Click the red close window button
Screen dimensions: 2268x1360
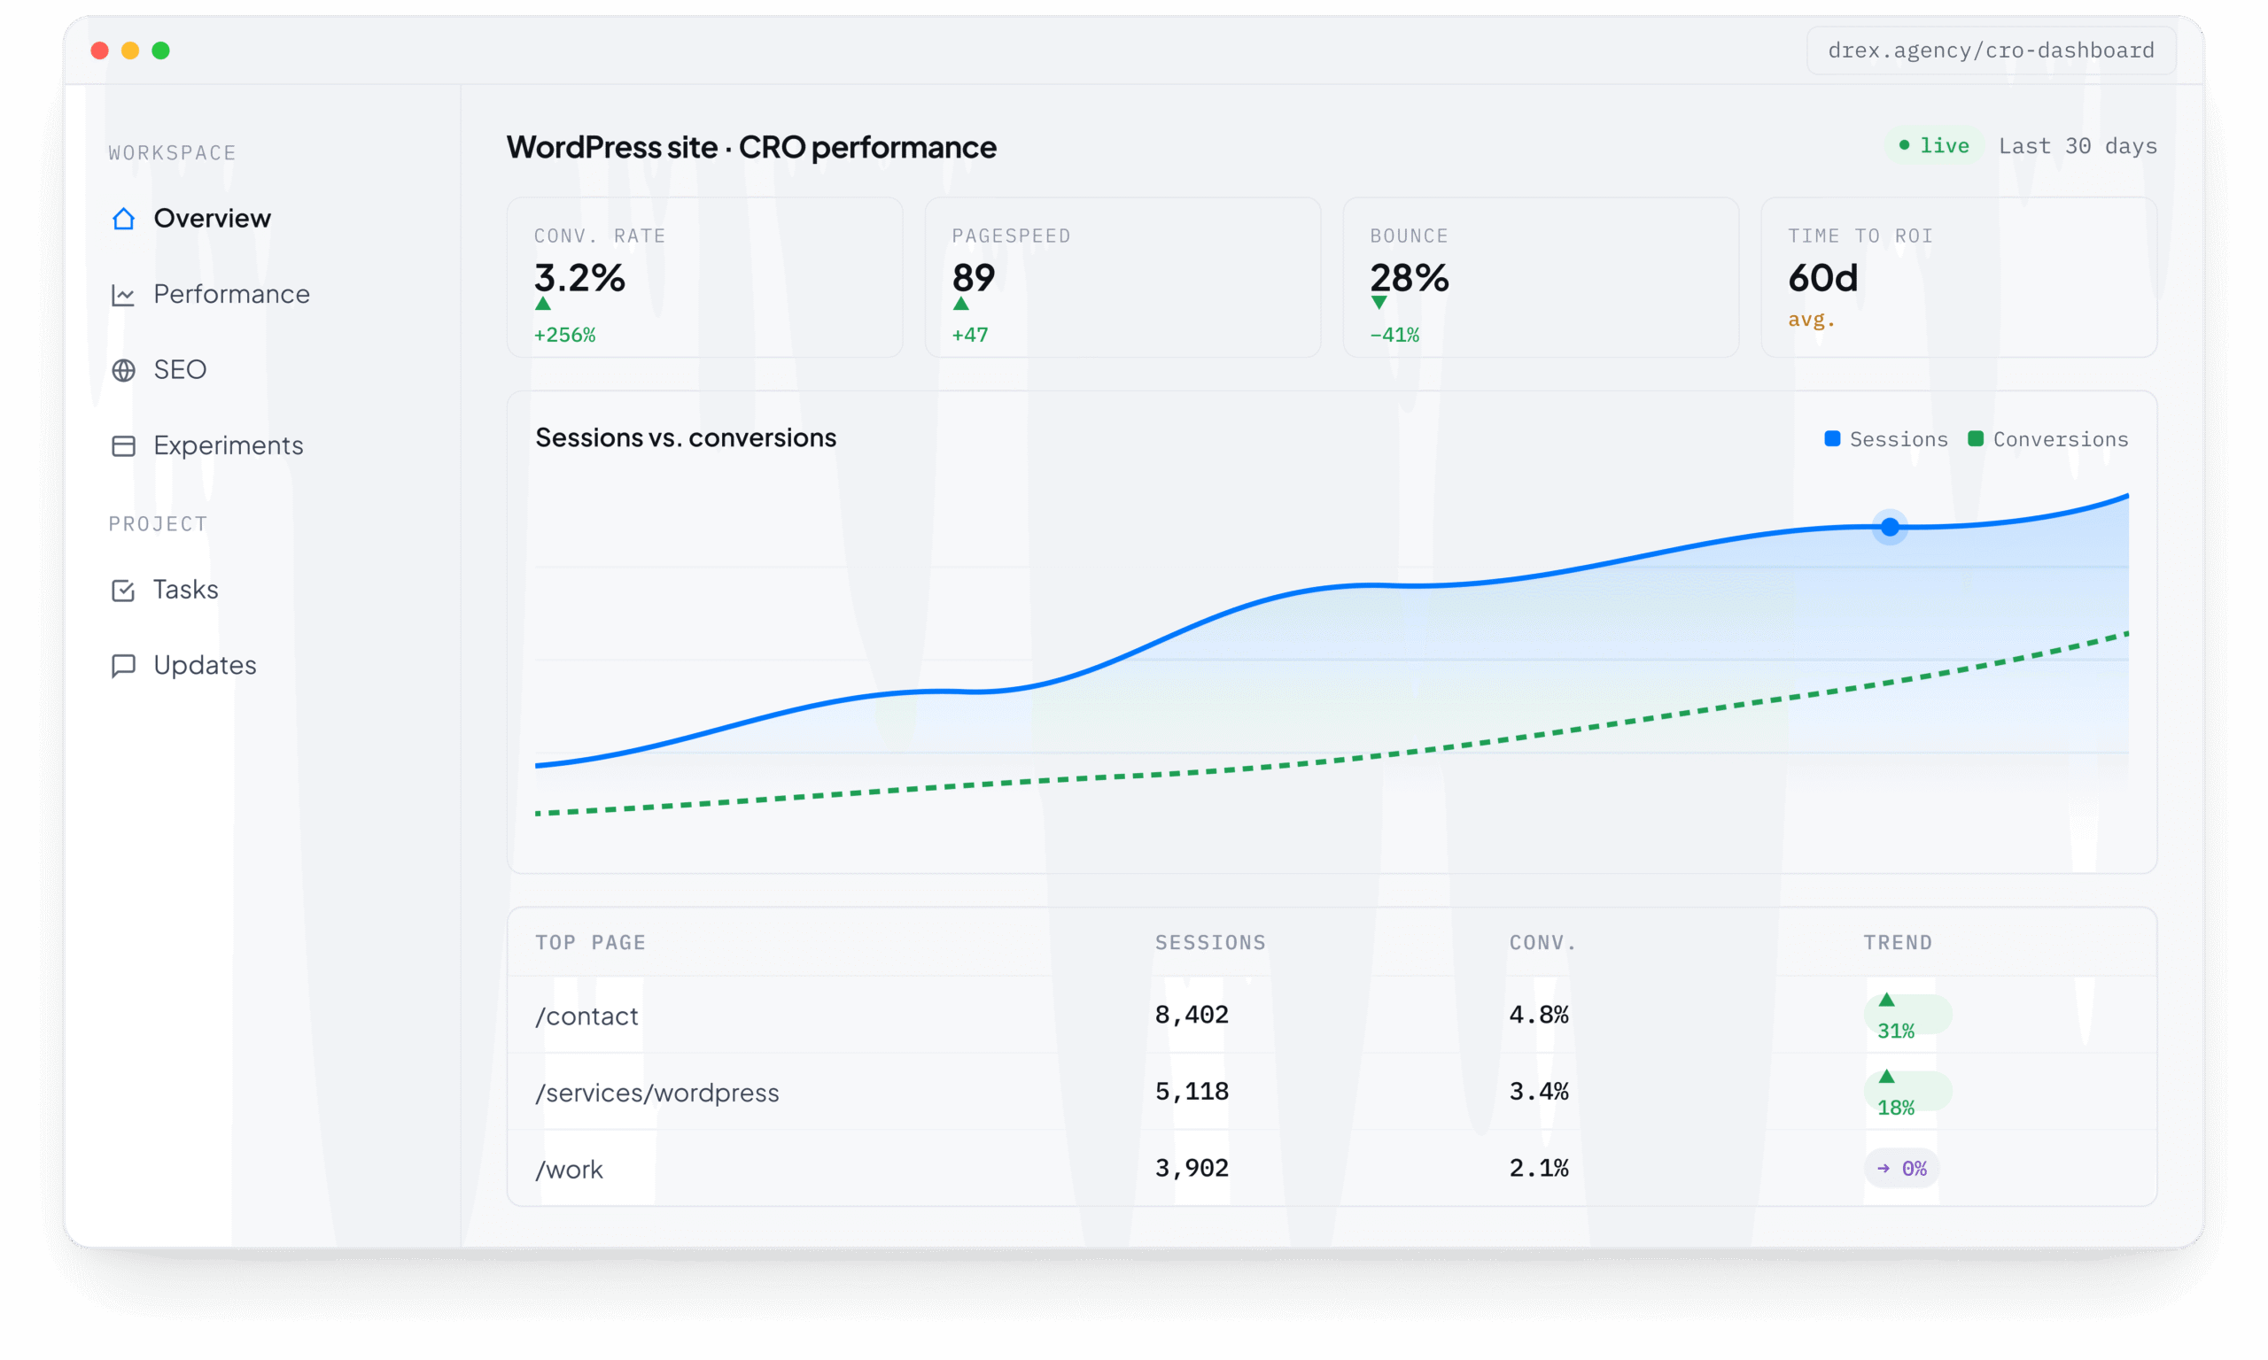point(100,50)
